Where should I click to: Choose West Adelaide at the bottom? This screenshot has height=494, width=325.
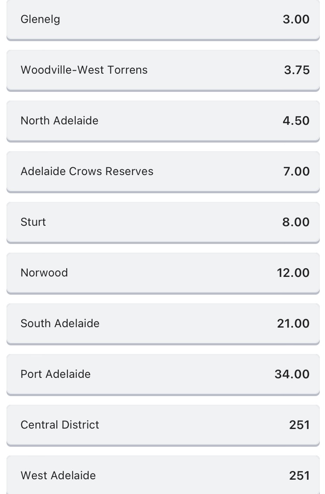click(x=58, y=475)
